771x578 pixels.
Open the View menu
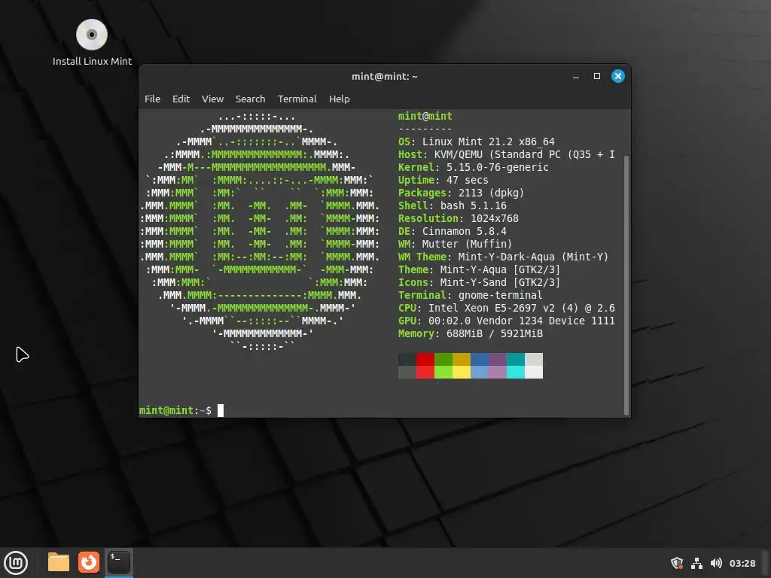(x=212, y=99)
